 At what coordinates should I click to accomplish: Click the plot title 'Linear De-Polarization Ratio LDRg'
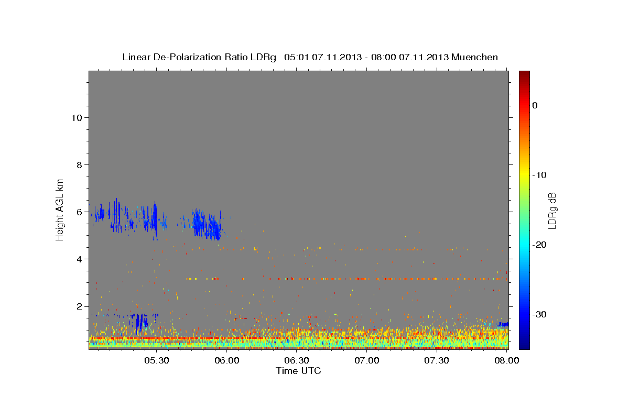(x=199, y=57)
